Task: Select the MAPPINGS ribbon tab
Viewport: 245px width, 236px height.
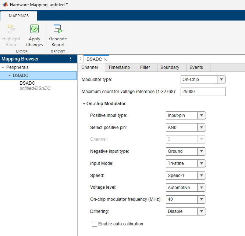Action: (19, 16)
